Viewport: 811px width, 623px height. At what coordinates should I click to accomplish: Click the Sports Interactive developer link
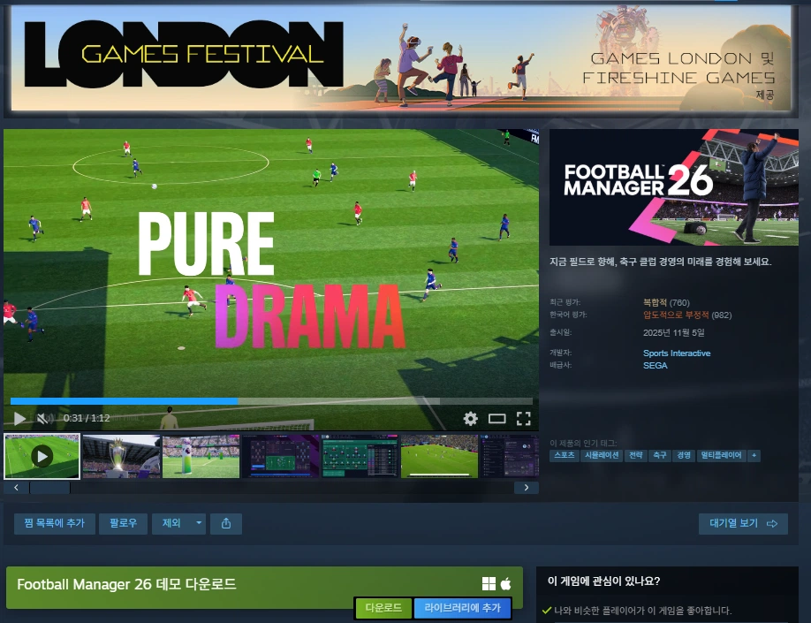click(676, 353)
